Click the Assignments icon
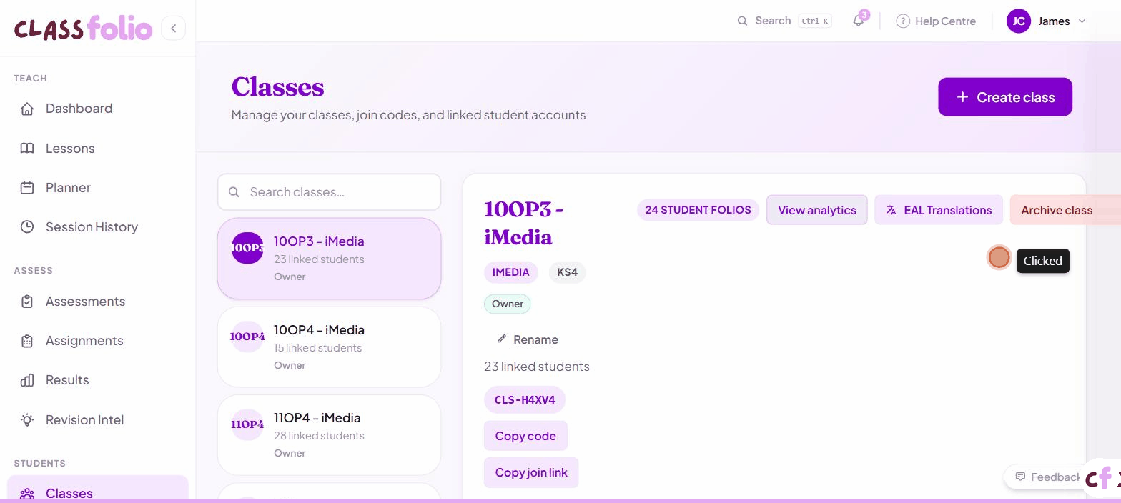The image size is (1121, 503). pyautogui.click(x=27, y=340)
